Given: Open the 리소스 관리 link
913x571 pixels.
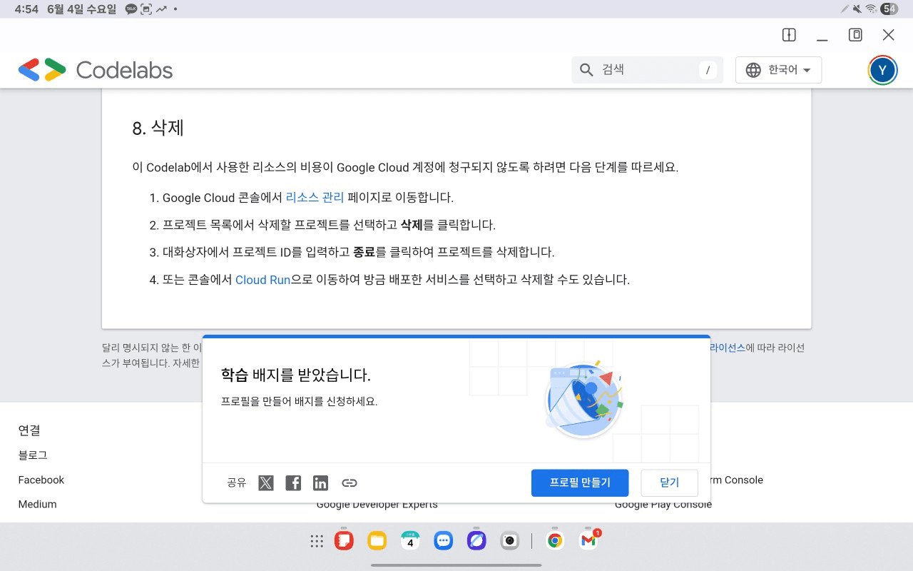Looking at the screenshot, I should 315,198.
